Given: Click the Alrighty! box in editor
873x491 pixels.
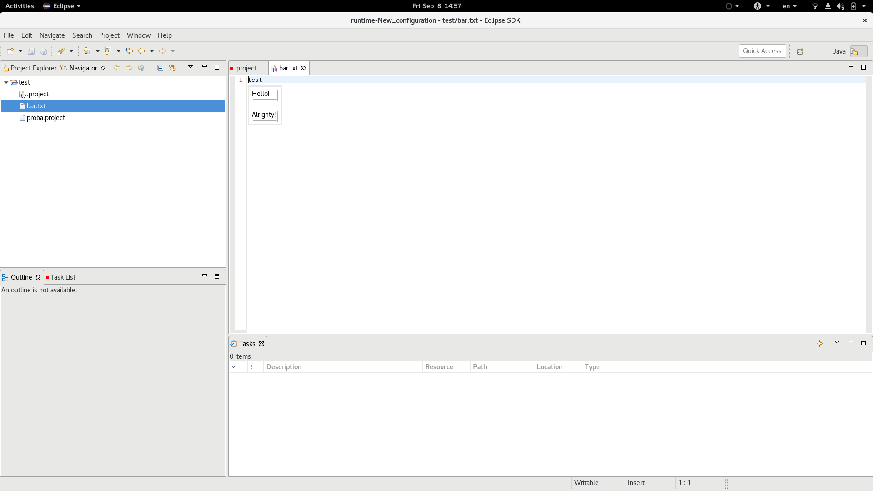Looking at the screenshot, I should pos(265,115).
